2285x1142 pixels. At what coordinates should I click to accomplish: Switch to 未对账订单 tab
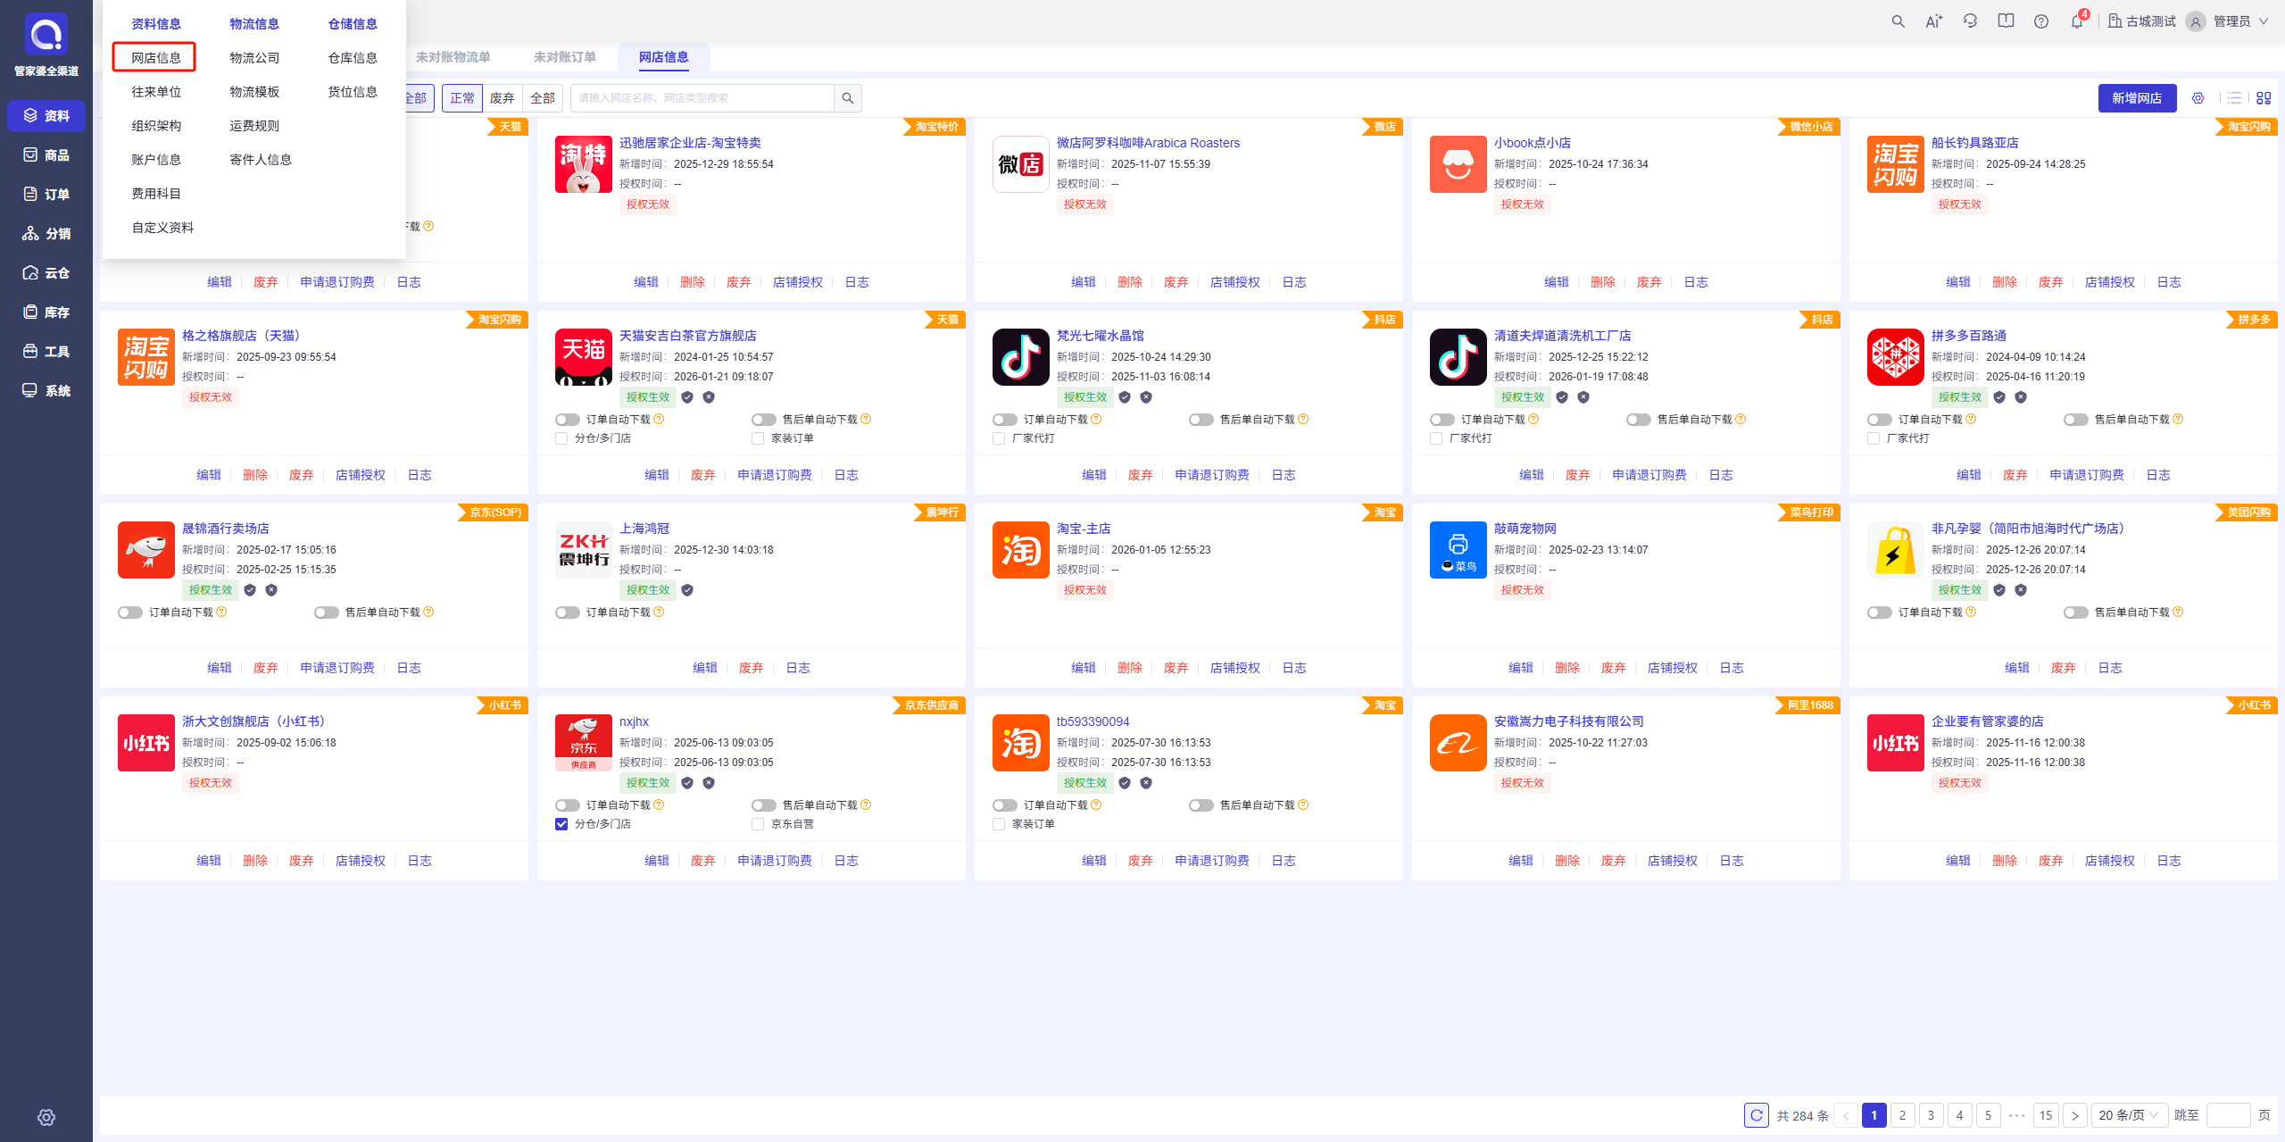point(564,57)
